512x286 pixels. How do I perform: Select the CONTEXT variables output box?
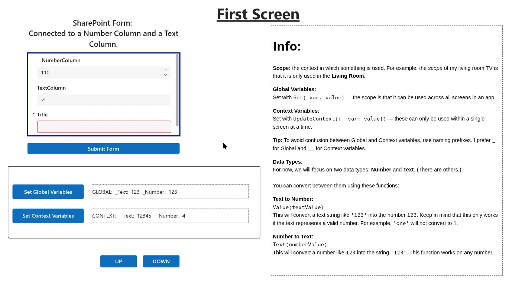170,216
